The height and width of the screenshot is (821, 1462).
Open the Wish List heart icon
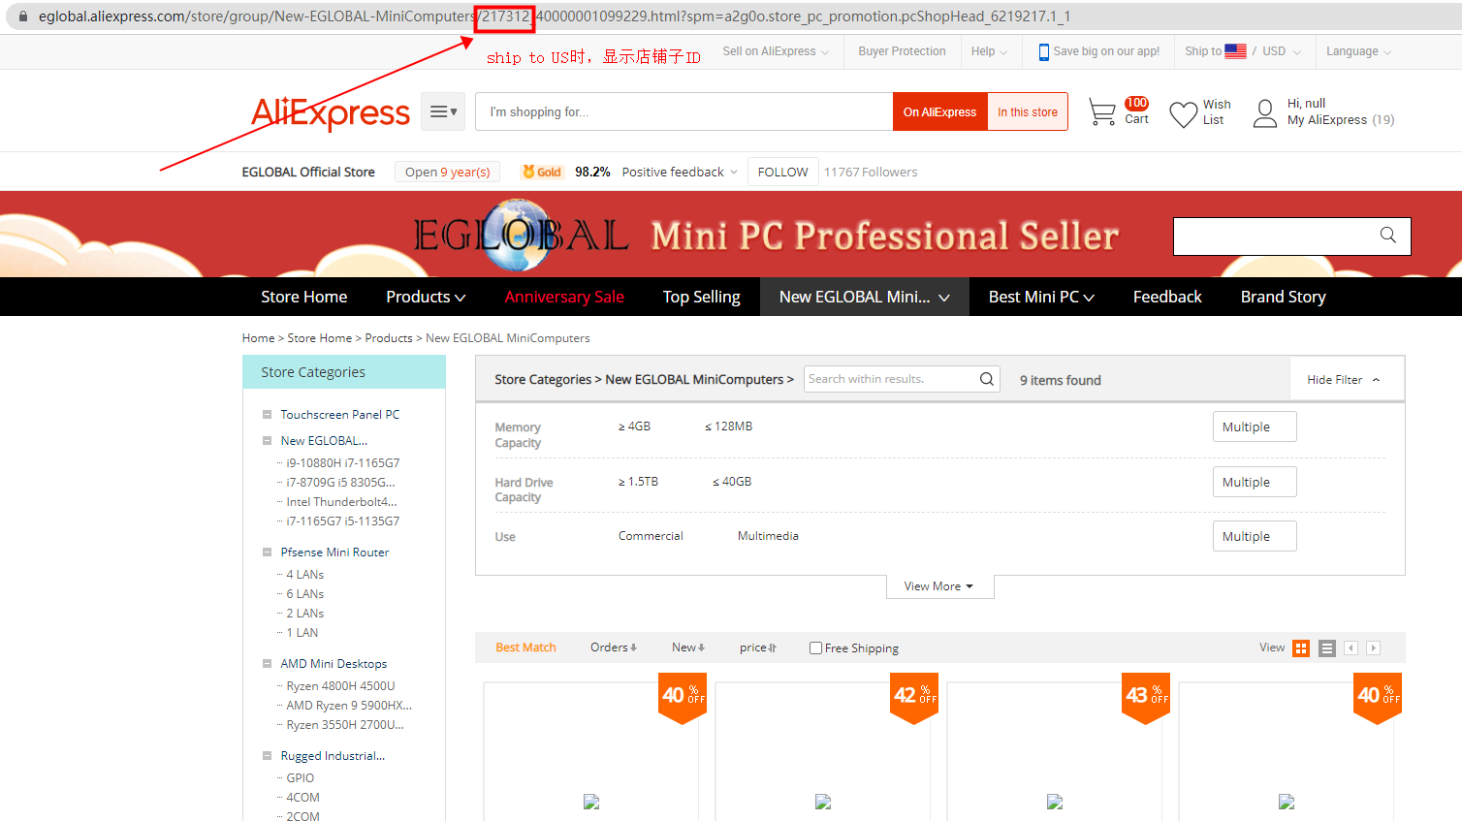point(1184,114)
